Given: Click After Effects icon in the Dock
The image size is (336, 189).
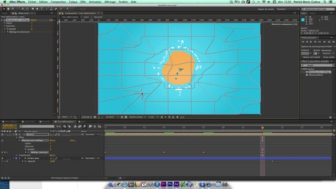Looking at the screenshot, I should coord(176,184).
